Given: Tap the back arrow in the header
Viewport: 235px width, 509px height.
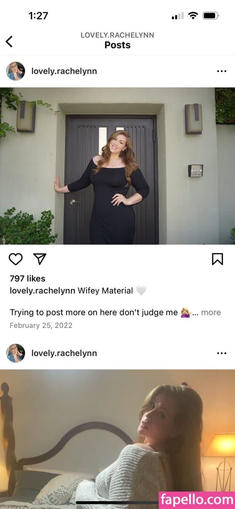Looking at the screenshot, I should [x=9, y=41].
